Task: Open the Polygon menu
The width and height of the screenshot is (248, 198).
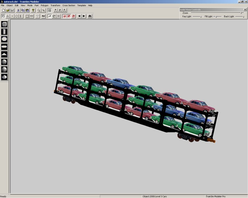Action: click(45, 5)
